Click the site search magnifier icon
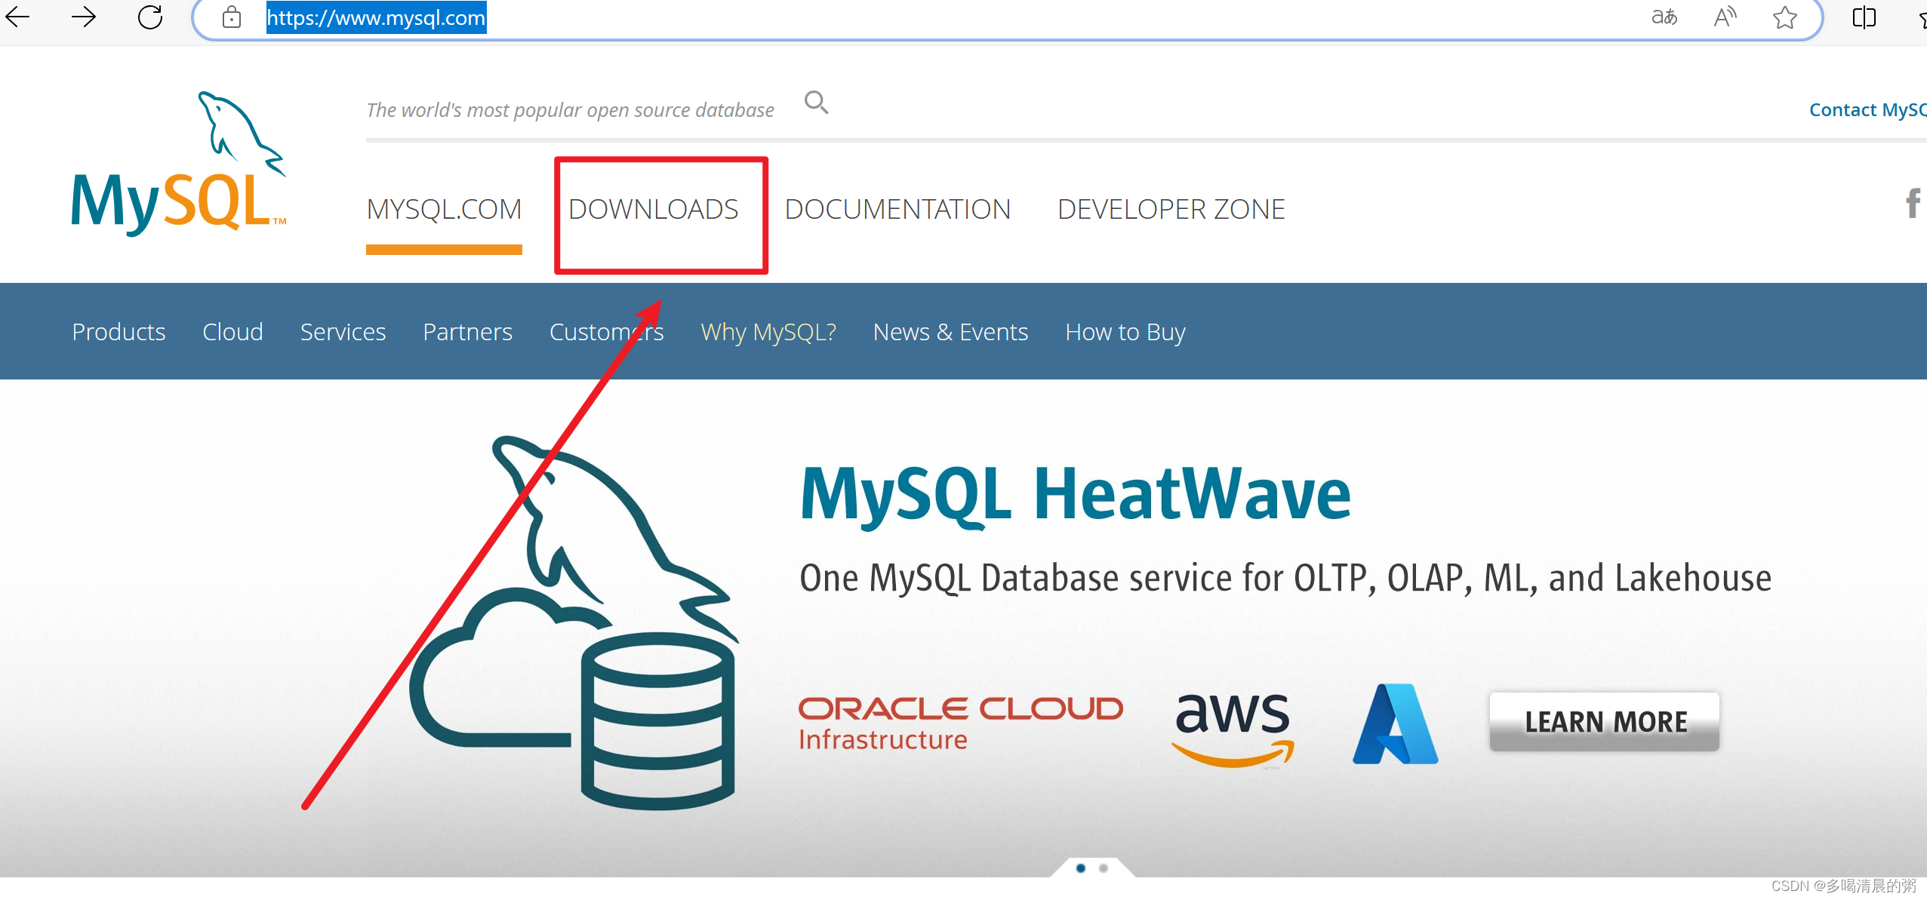Viewport: 1927px width, 900px height. point(816,102)
